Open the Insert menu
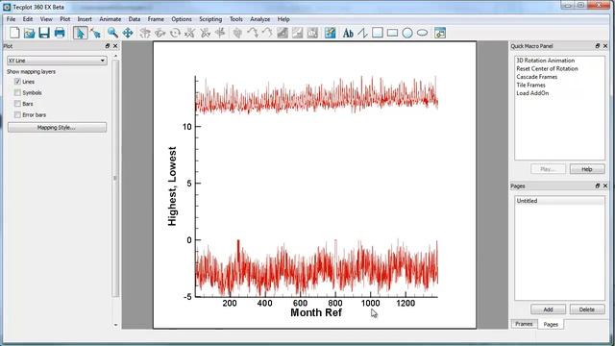 pos(85,19)
